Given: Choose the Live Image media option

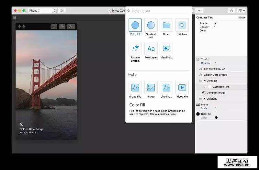Looking at the screenshot, I should pos(166,87).
